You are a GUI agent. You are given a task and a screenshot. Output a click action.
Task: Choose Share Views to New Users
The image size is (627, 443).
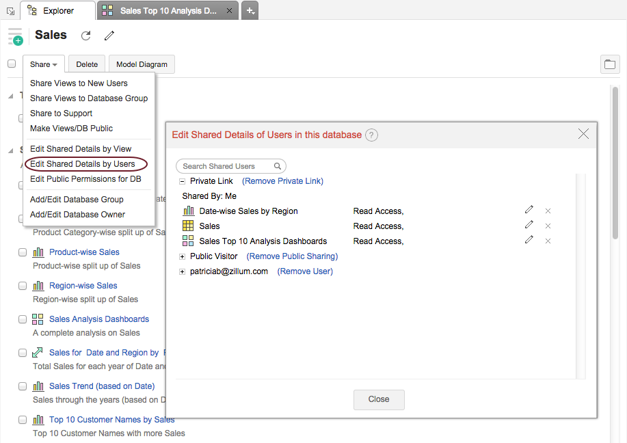[x=79, y=83]
